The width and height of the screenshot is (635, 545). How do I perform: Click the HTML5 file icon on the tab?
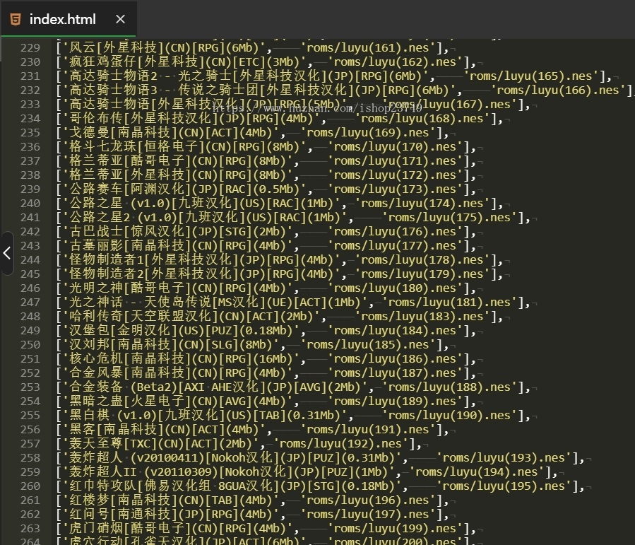tap(16, 19)
